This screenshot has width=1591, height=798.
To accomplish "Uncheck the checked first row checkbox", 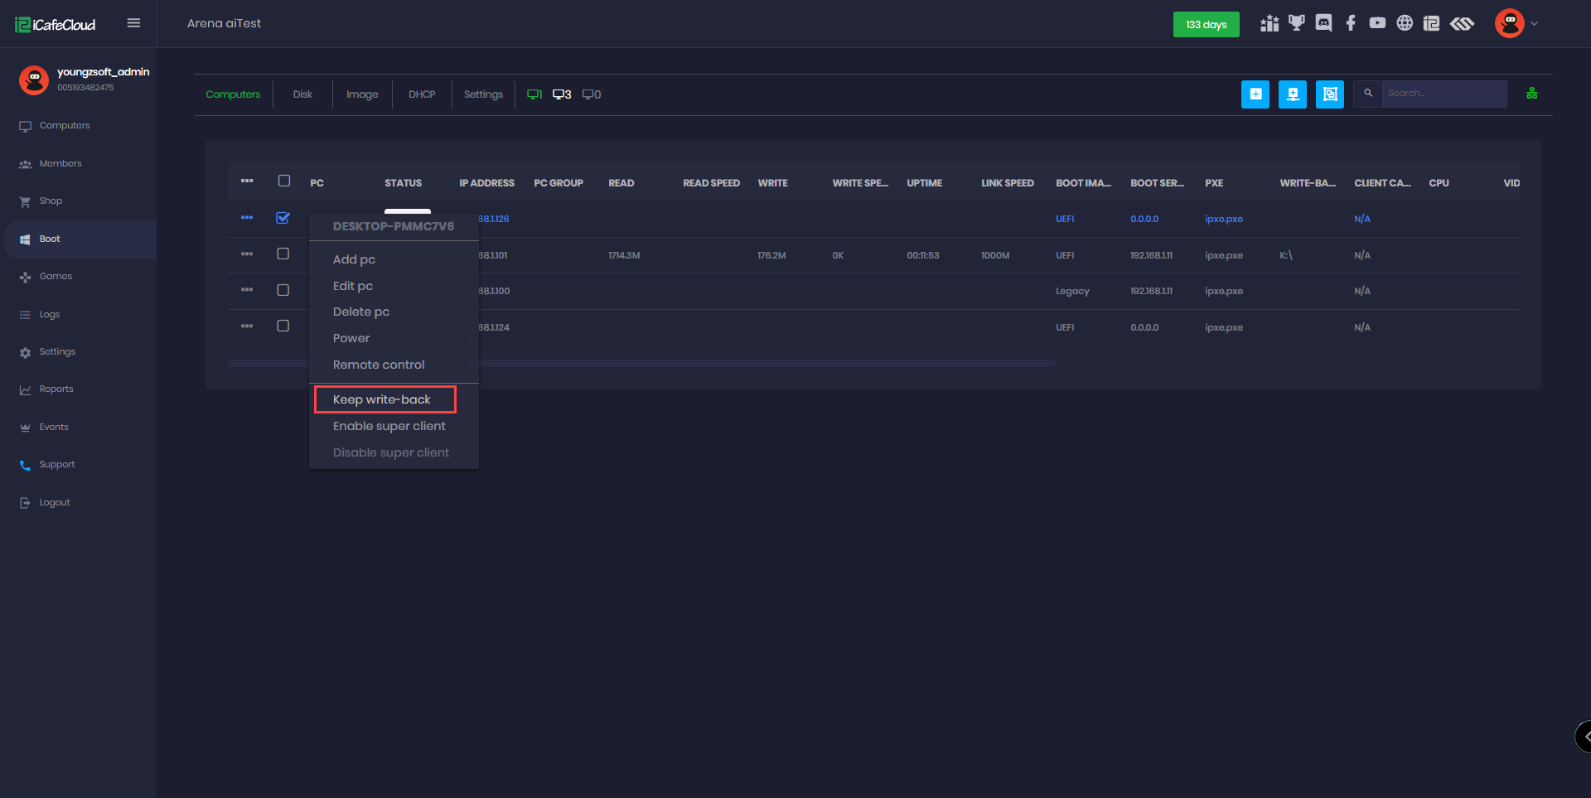I will click(x=283, y=218).
